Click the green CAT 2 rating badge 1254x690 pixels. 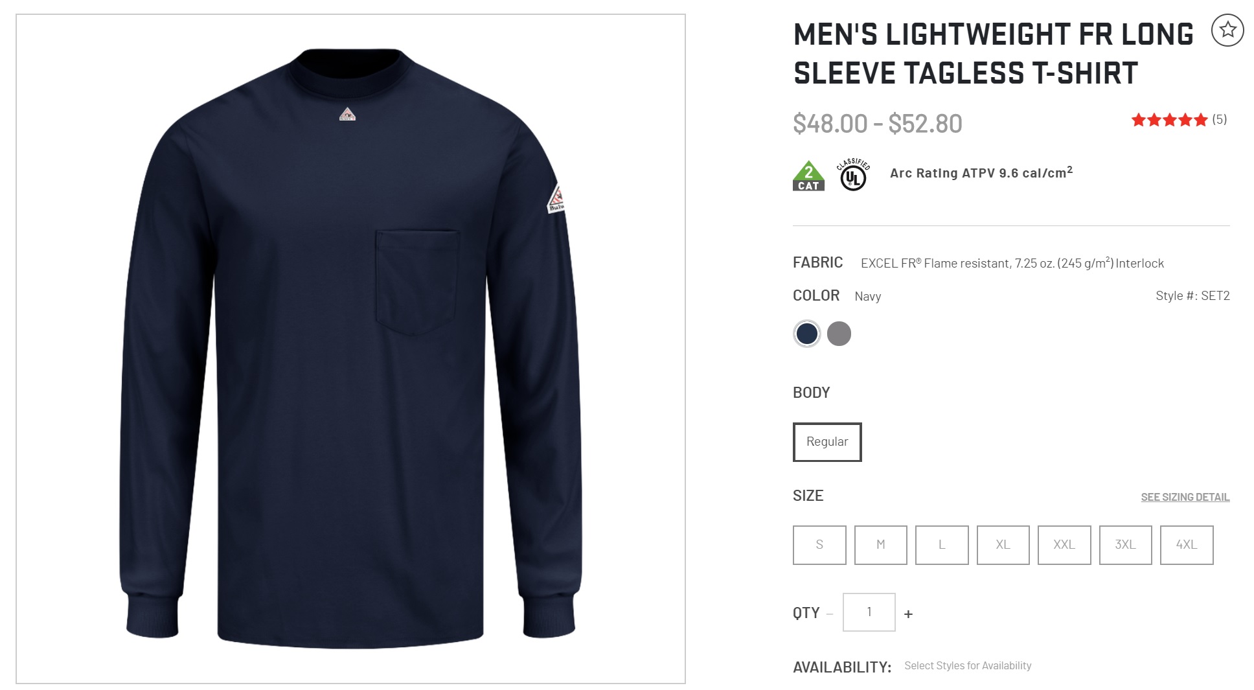(x=808, y=176)
